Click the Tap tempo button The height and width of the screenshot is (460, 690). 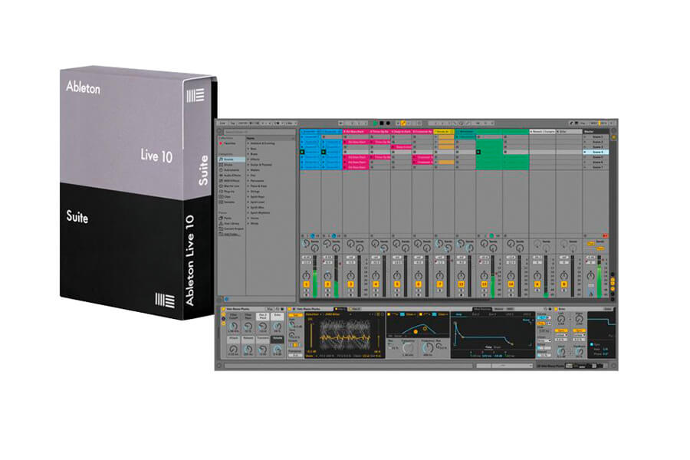(x=233, y=123)
